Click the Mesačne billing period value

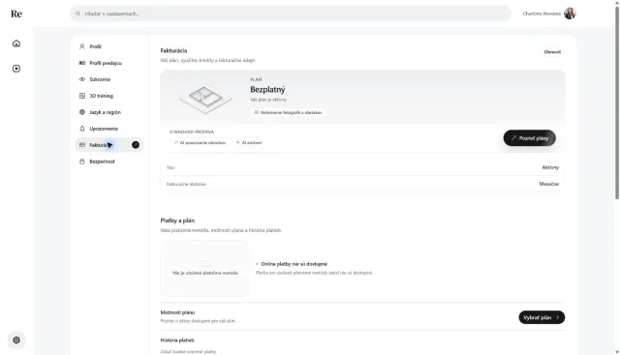pos(549,184)
